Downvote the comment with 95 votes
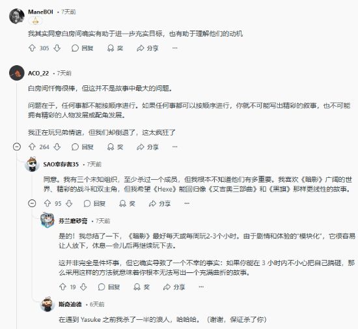Image resolution: width=358 pixels, height=329 pixels. [x=69, y=203]
